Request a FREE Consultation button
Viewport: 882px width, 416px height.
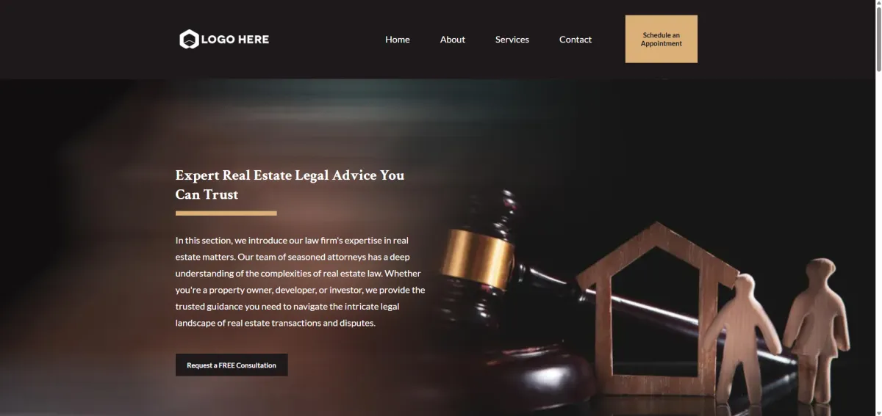tap(232, 365)
